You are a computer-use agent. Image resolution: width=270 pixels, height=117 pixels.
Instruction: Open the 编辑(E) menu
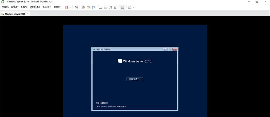point(15,7)
